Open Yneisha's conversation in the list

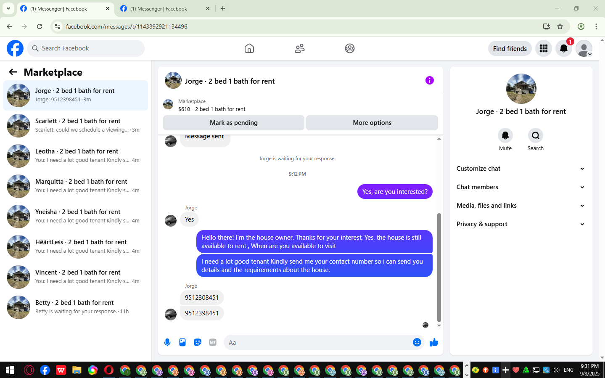76,217
